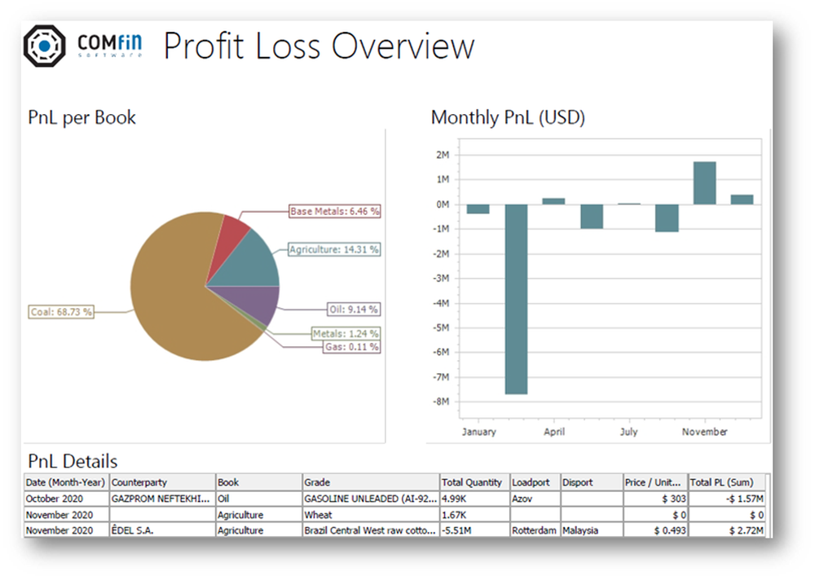Image resolution: width=815 pixels, height=580 pixels.
Task: Click the April bar in Monthly PnL
Action: [x=553, y=201]
